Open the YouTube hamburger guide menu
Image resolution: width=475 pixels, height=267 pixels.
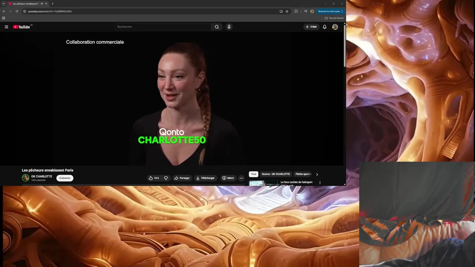(6, 27)
